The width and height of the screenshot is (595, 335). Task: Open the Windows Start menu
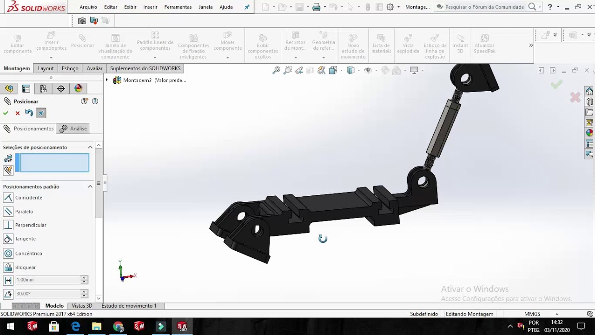(10, 326)
